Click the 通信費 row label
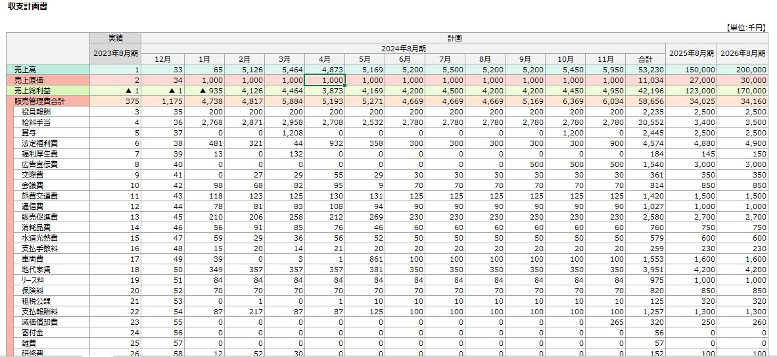Screen dimensions: 777x357 (51, 206)
